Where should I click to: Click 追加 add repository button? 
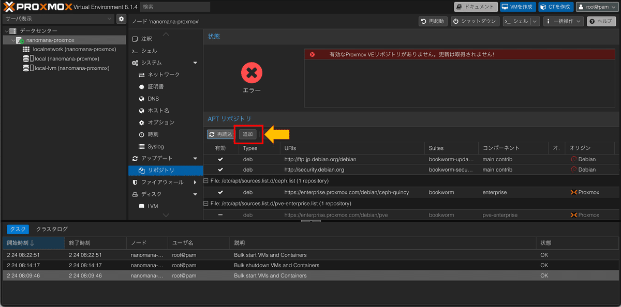coord(248,134)
